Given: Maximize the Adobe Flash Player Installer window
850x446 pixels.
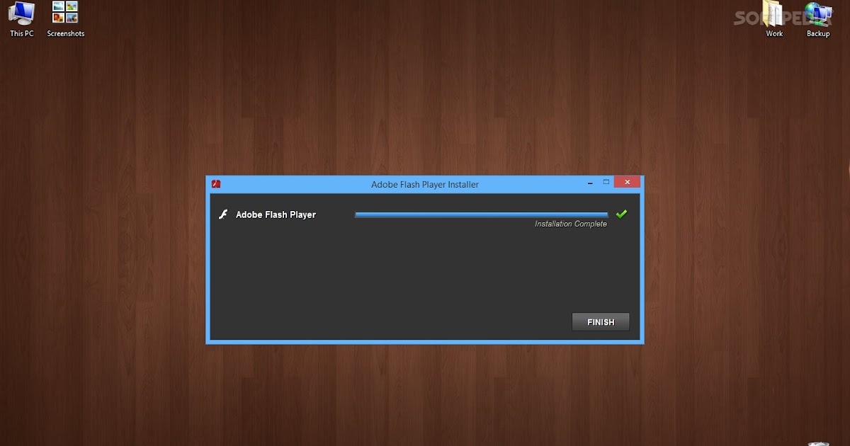Looking at the screenshot, I should pyautogui.click(x=606, y=183).
